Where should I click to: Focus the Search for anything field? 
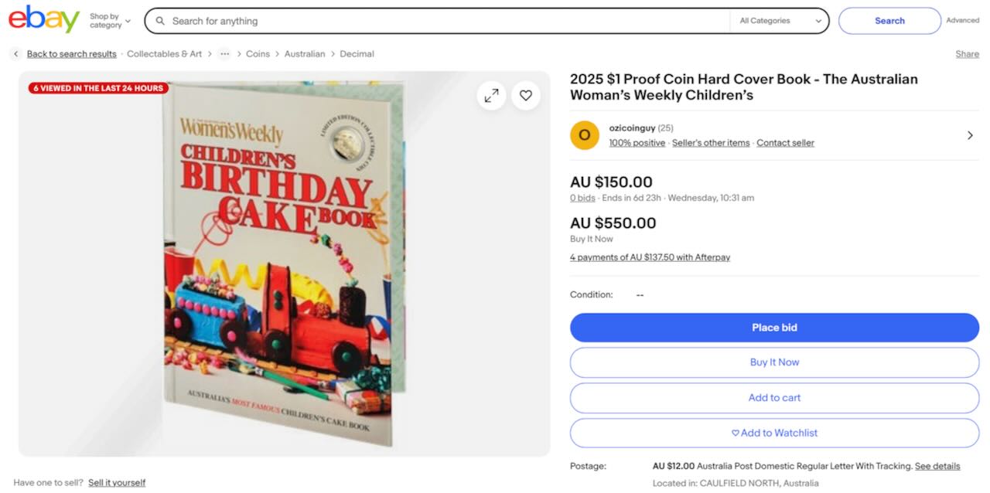tap(441, 21)
